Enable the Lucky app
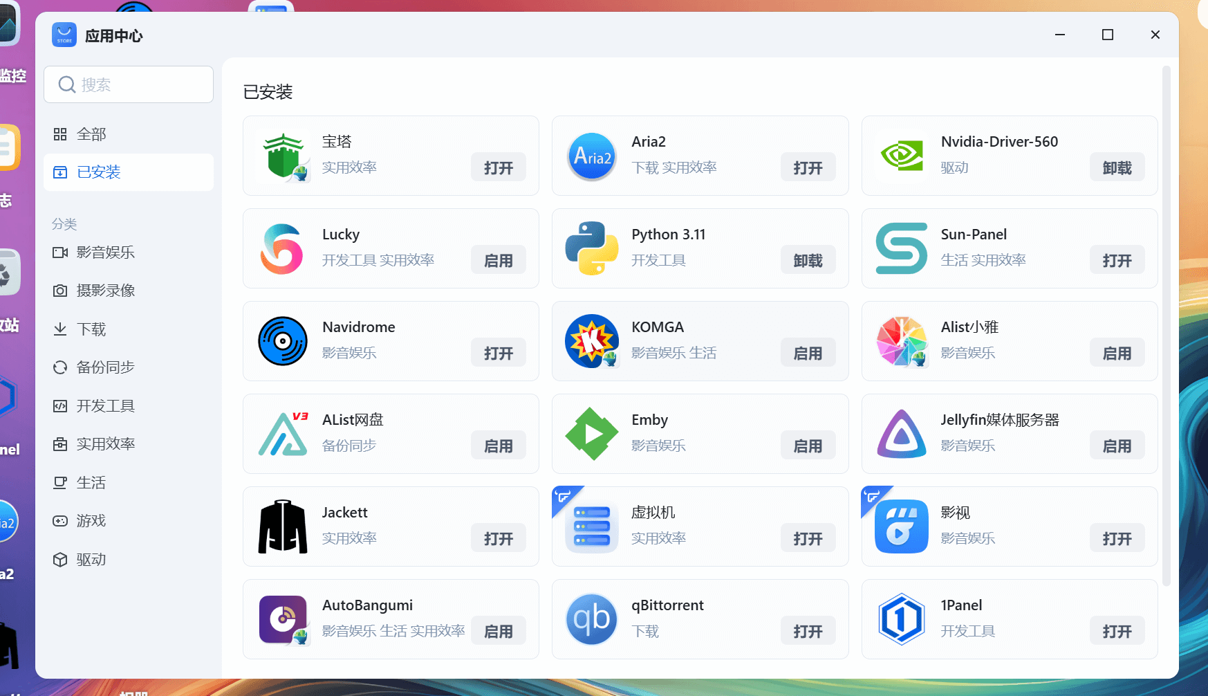 coord(499,260)
